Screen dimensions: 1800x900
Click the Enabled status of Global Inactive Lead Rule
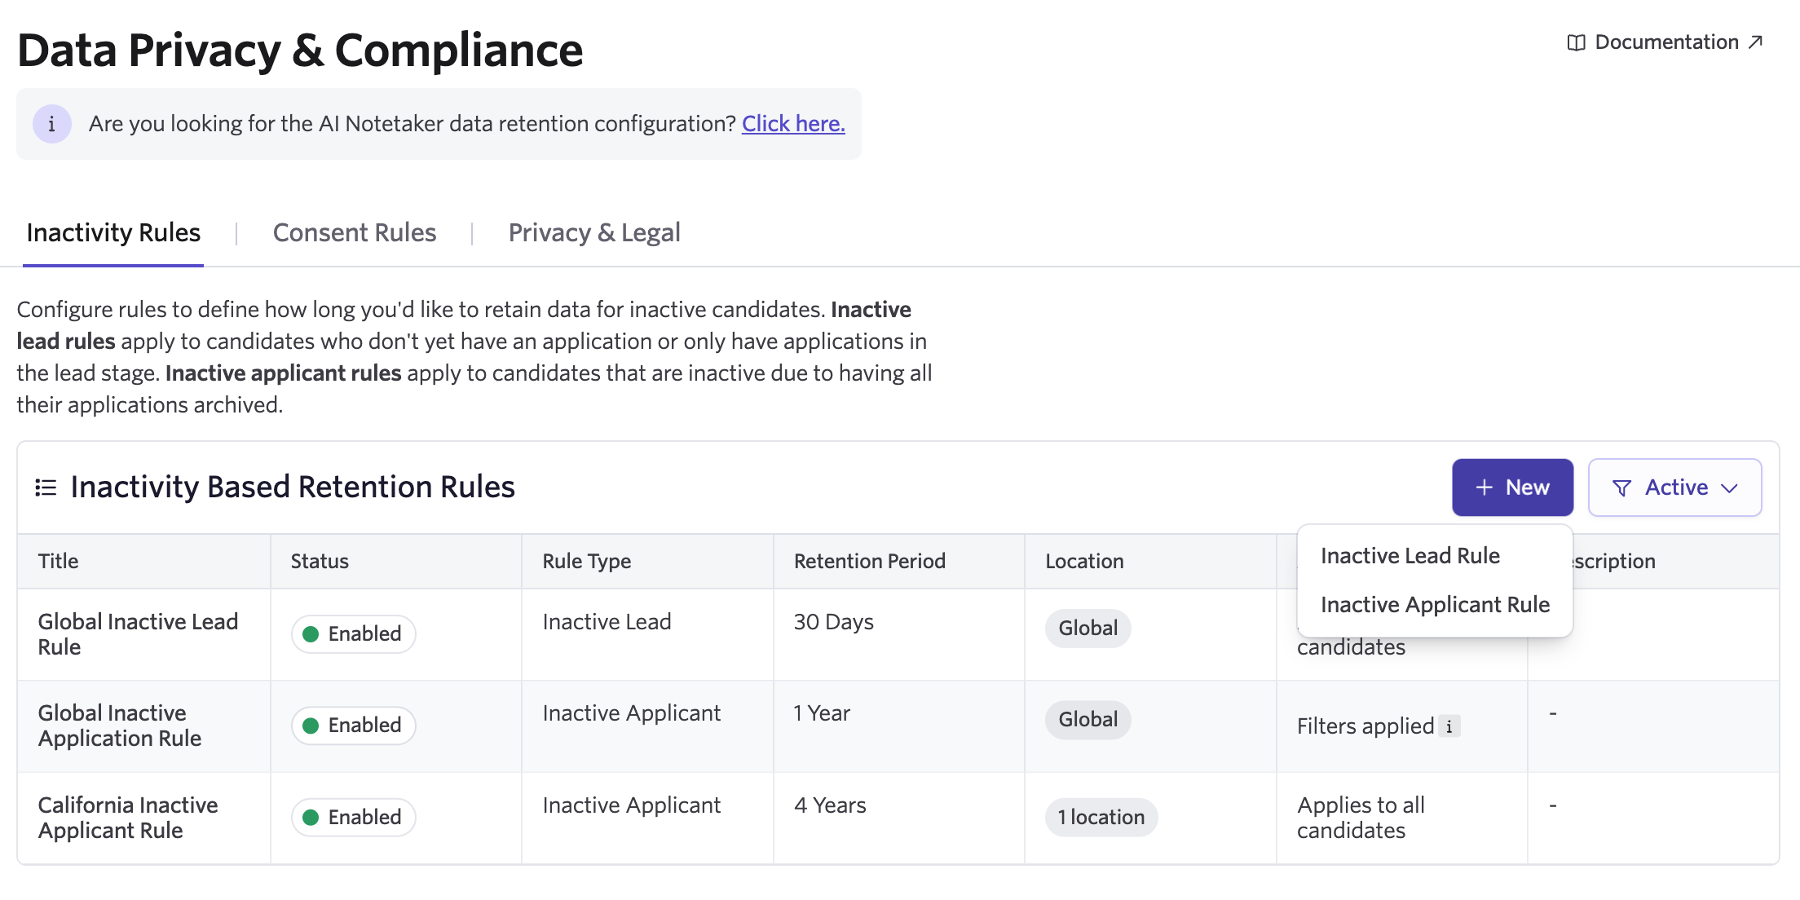[x=354, y=634]
